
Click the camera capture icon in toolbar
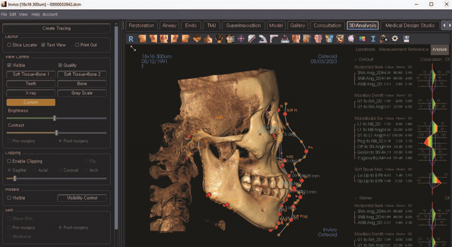point(384,39)
